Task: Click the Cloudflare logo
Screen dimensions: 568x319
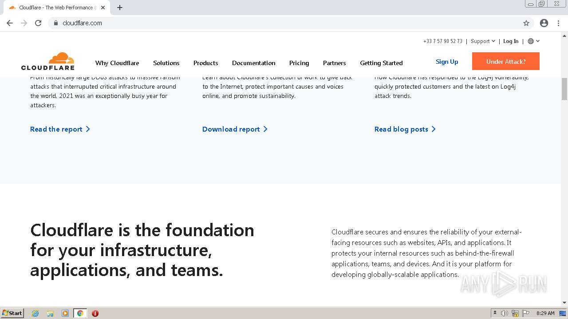Action: (x=48, y=61)
